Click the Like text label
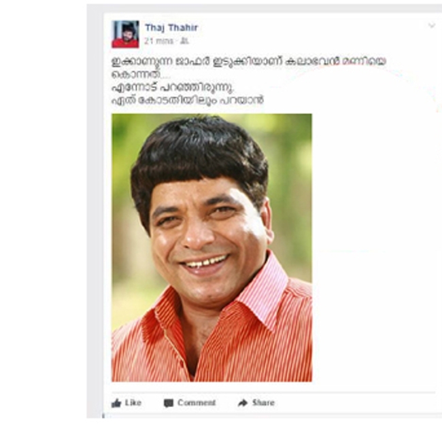 pos(133,403)
